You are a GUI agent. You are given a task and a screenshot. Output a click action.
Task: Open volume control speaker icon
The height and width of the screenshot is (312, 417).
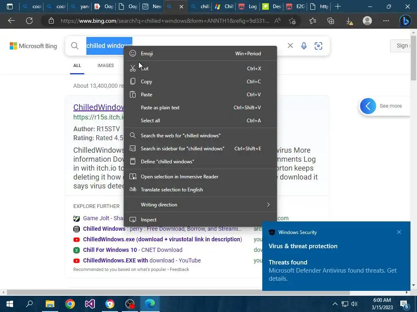pyautogui.click(x=355, y=304)
